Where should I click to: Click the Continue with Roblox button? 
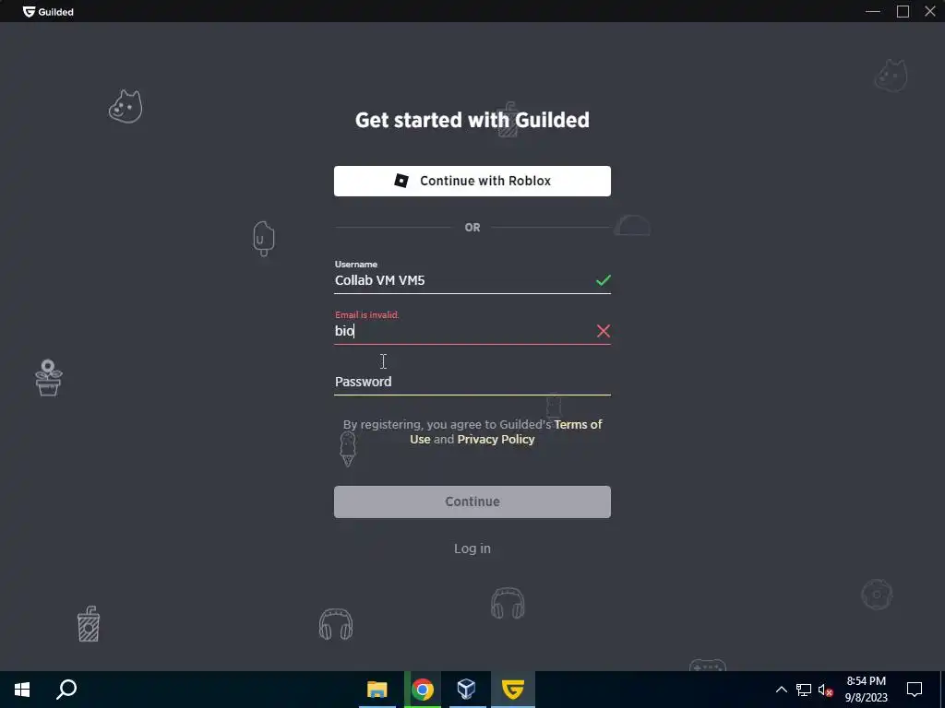(472, 181)
